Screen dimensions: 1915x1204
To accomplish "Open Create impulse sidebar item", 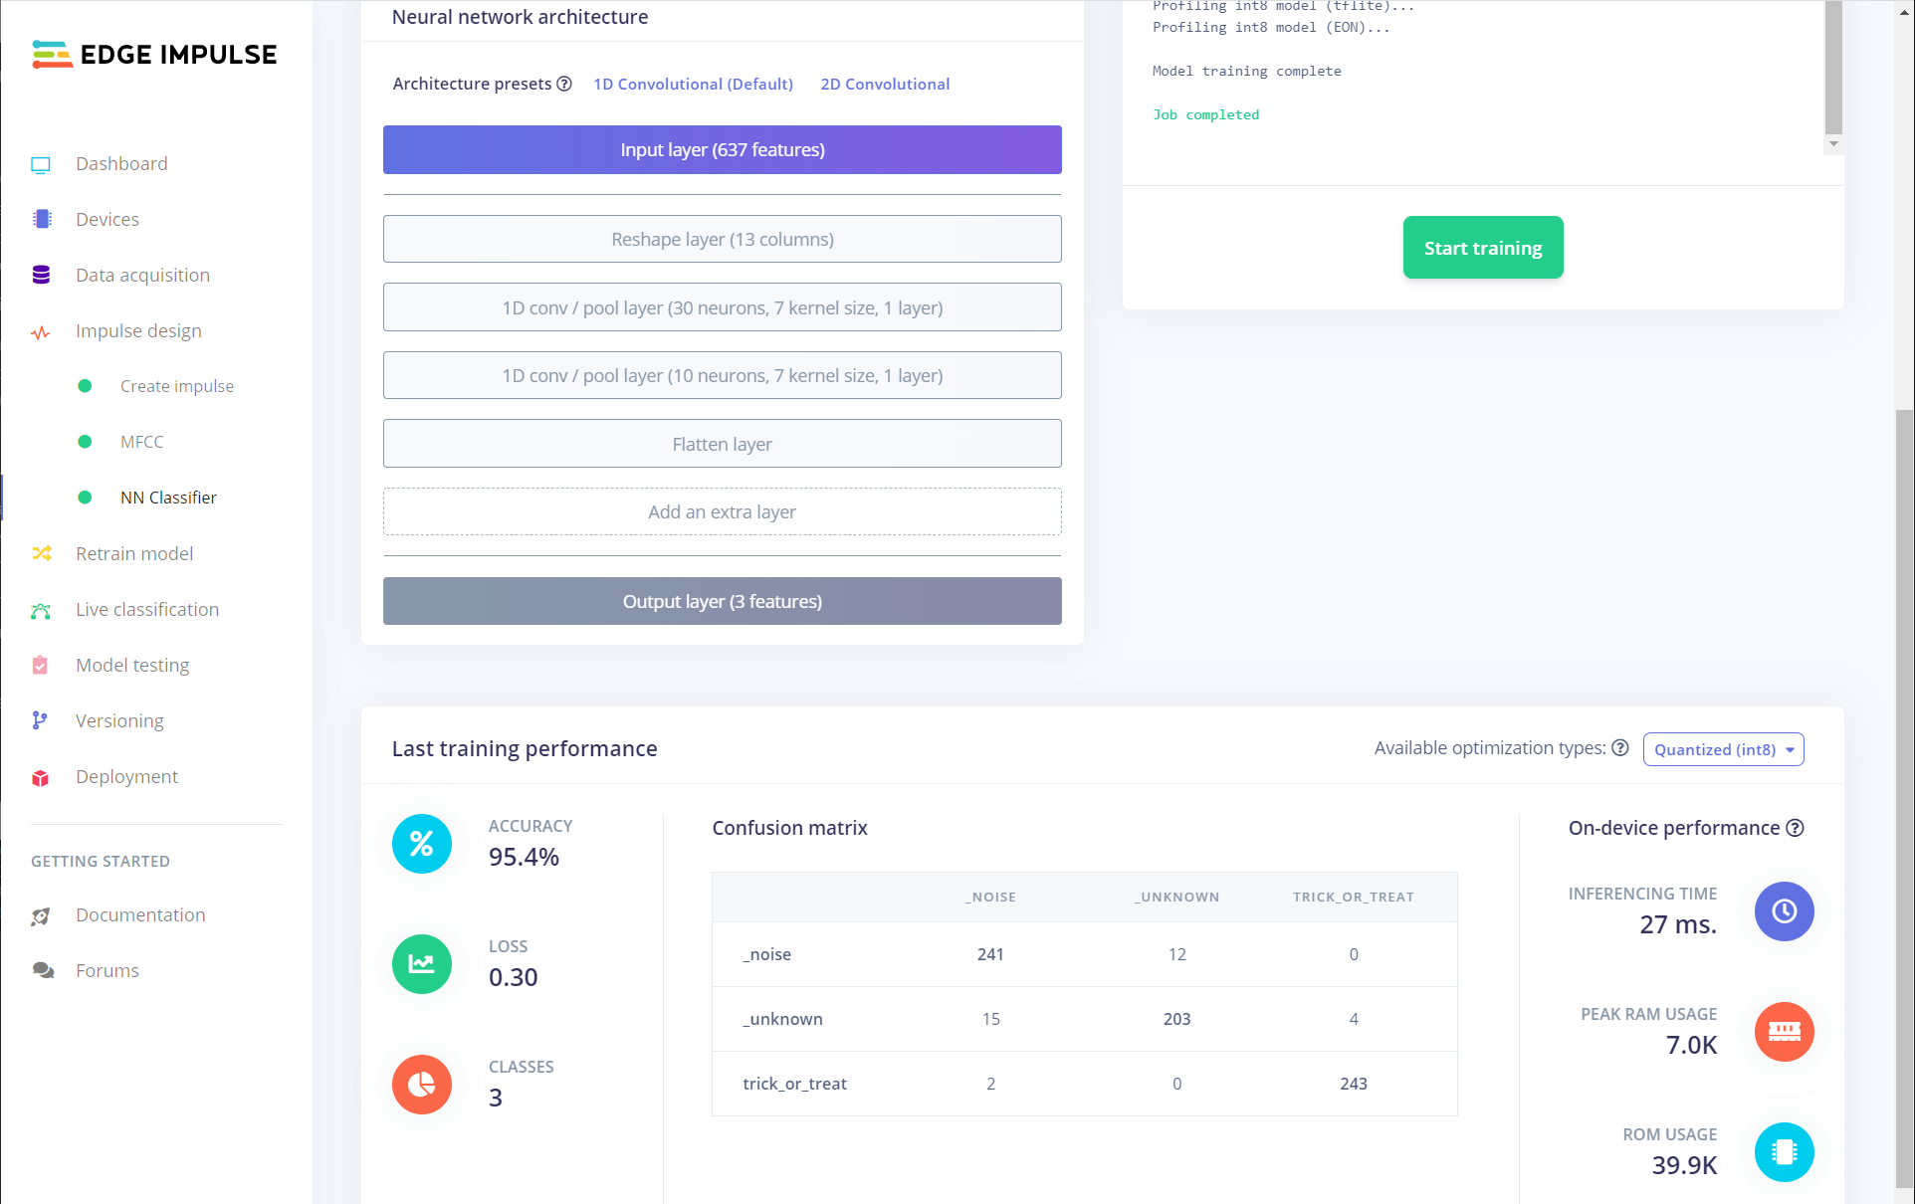I will point(176,386).
